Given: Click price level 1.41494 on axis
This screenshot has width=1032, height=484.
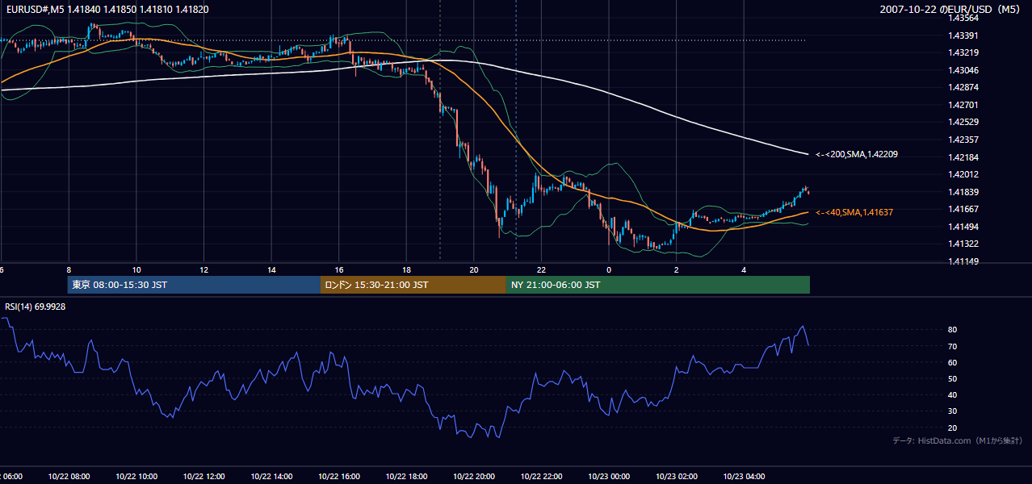Looking at the screenshot, I should click(x=962, y=227).
